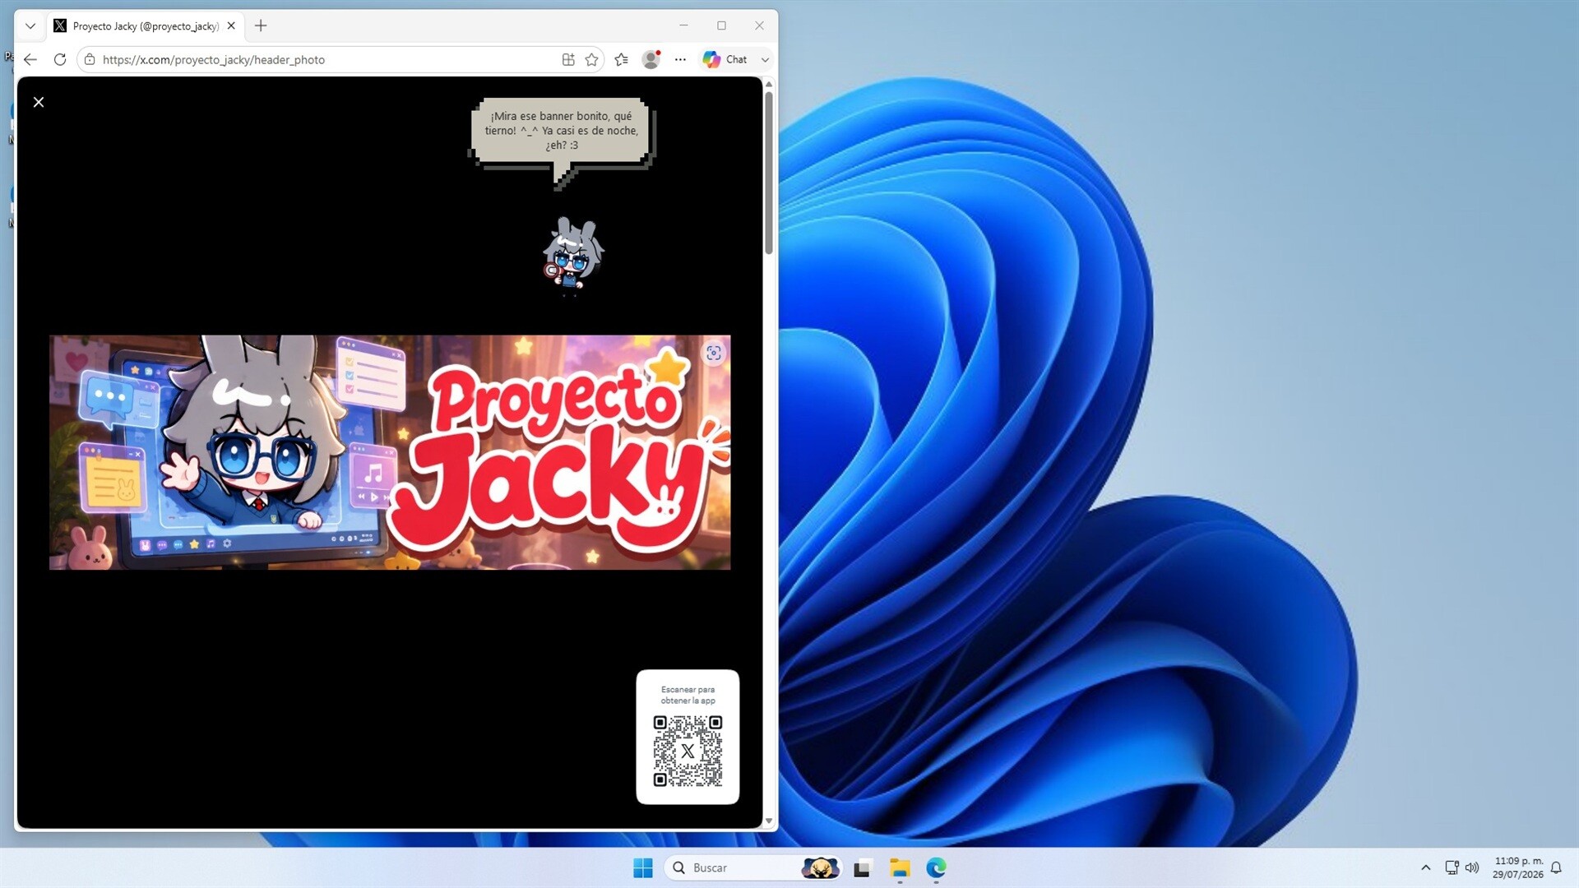Add this page to favorites star

point(591,59)
